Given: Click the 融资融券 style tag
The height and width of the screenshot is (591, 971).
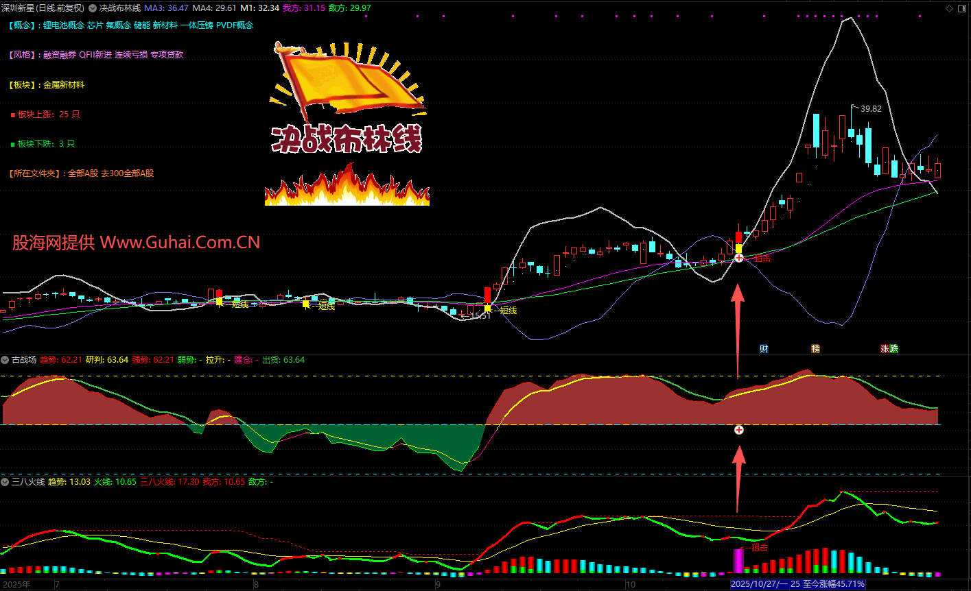Looking at the screenshot, I should (59, 55).
